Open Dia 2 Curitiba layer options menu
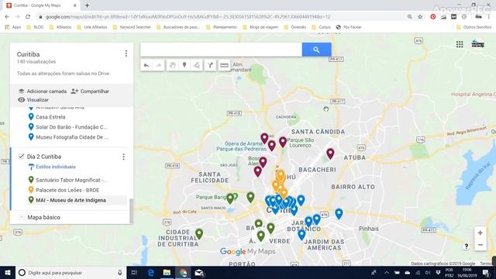This screenshot has height=279, width=496. point(124,157)
